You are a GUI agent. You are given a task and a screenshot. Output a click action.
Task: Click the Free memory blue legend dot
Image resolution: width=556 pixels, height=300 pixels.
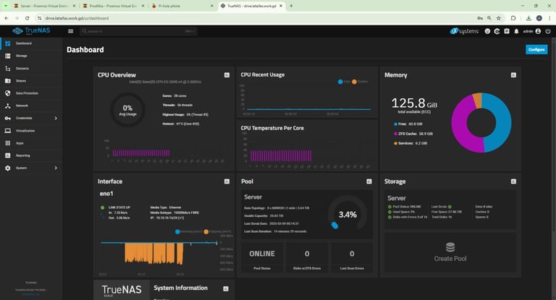click(395, 124)
